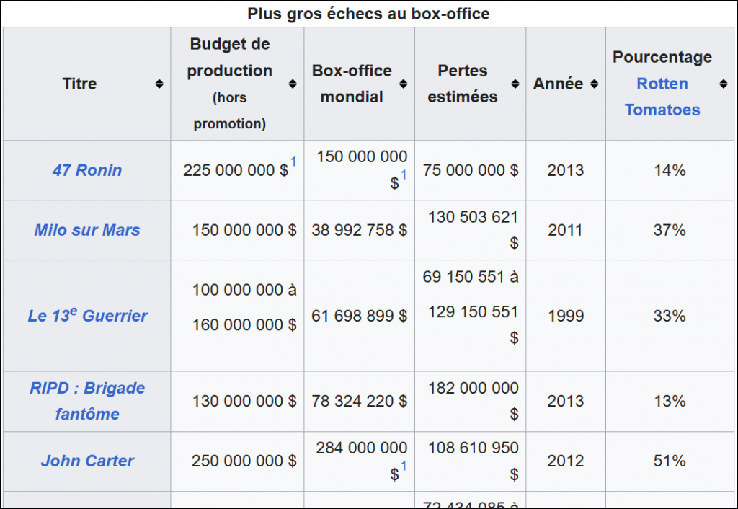
Task: Select the 38 992 758 $ box-office cell
Action: (x=359, y=230)
